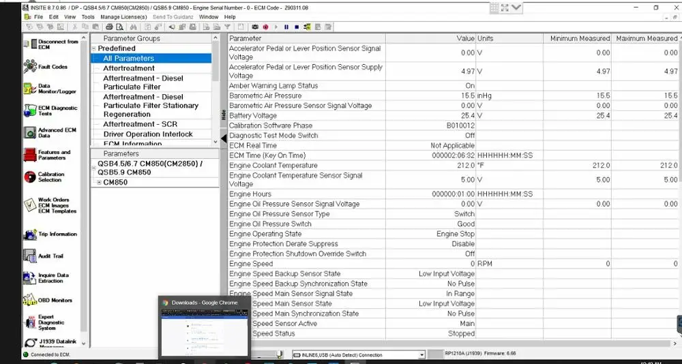Select the Engine Operating State row

(x=454, y=234)
